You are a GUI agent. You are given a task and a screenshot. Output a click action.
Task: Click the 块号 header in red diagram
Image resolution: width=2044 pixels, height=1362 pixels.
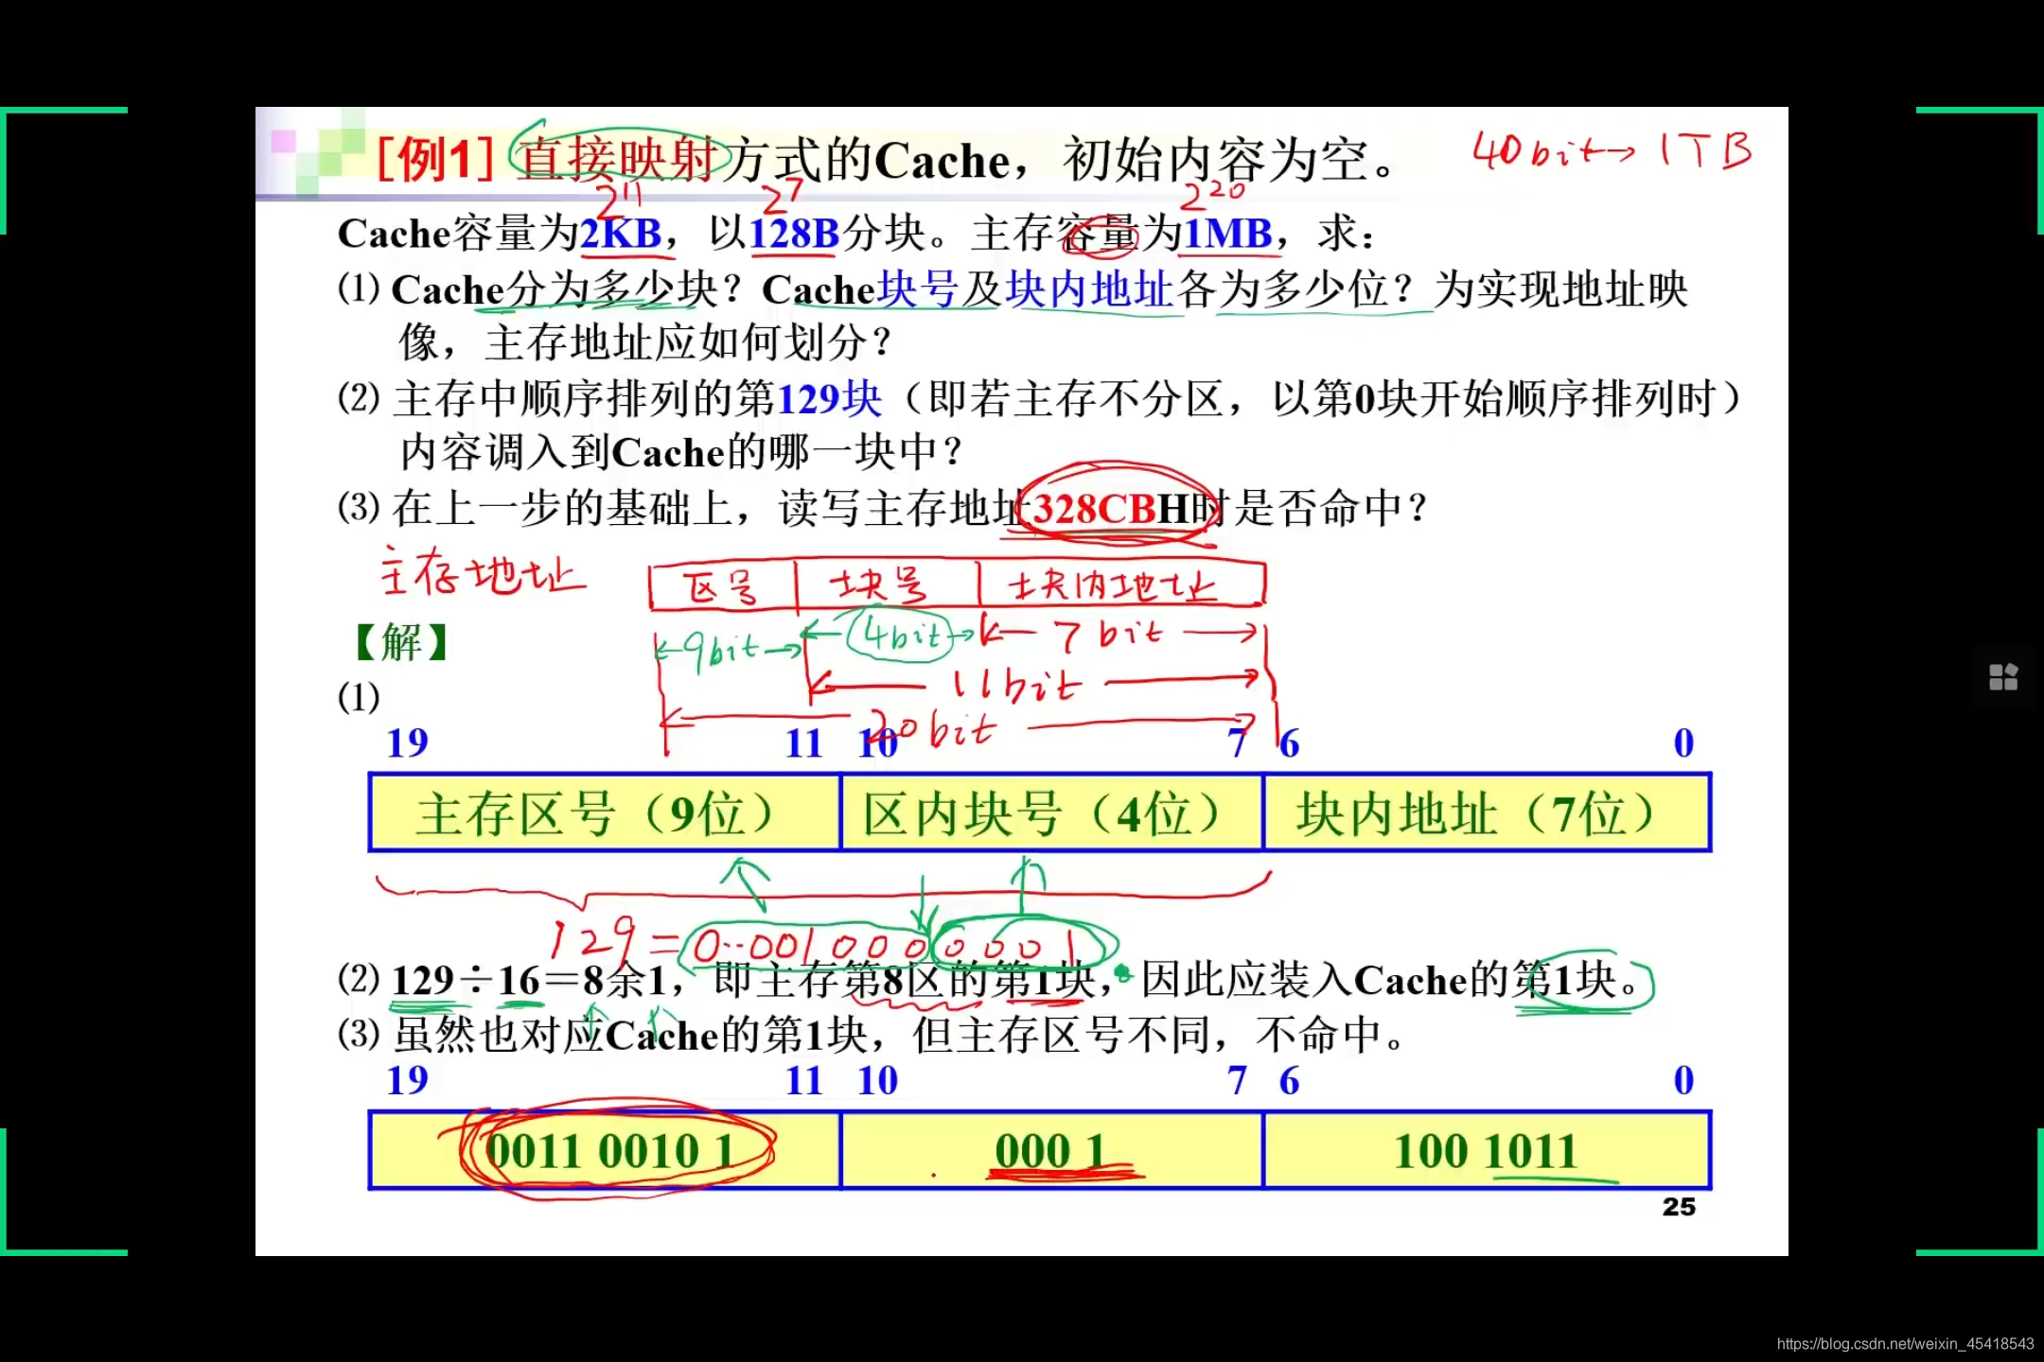pos(880,584)
